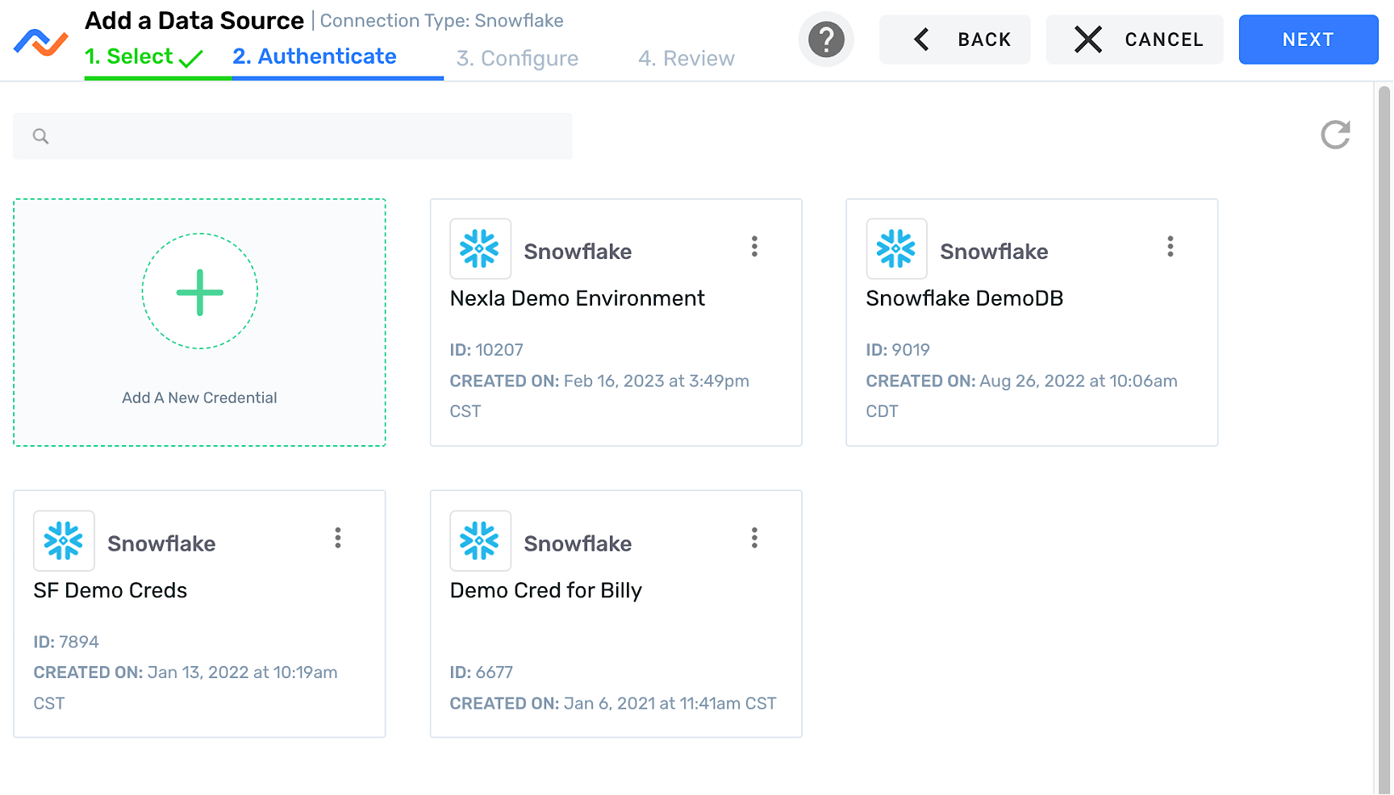Open three-dot menu for Demo Cred for Billy
Image resolution: width=1394 pixels, height=795 pixels.
coord(754,538)
